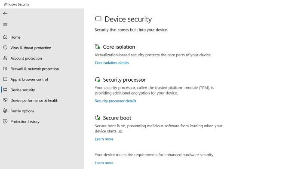301x169 pixels.
Task: Click the Device performance & health heart icon
Action: click(x=5, y=100)
